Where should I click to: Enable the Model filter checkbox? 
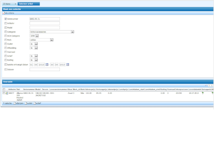pyautogui.click(x=6, y=27)
